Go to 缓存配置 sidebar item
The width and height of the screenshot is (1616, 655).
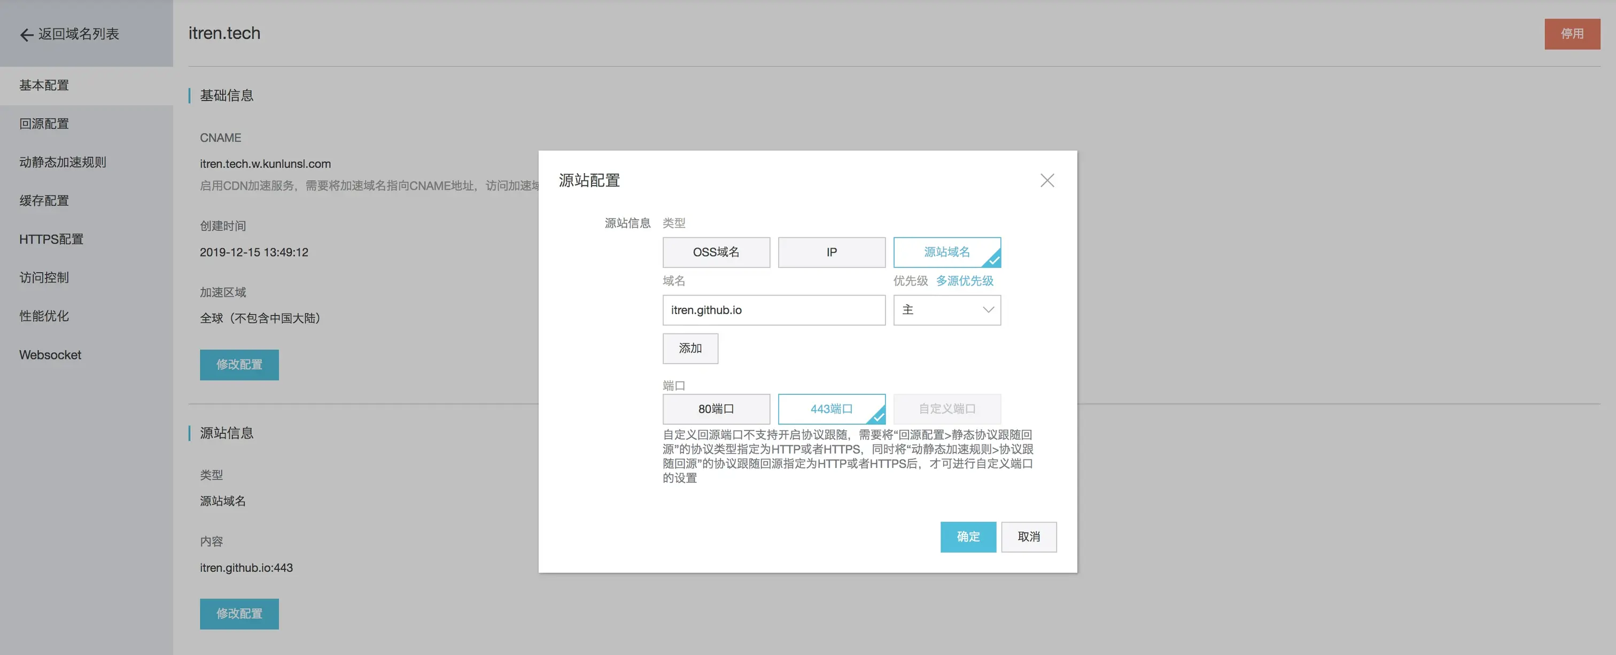click(44, 201)
